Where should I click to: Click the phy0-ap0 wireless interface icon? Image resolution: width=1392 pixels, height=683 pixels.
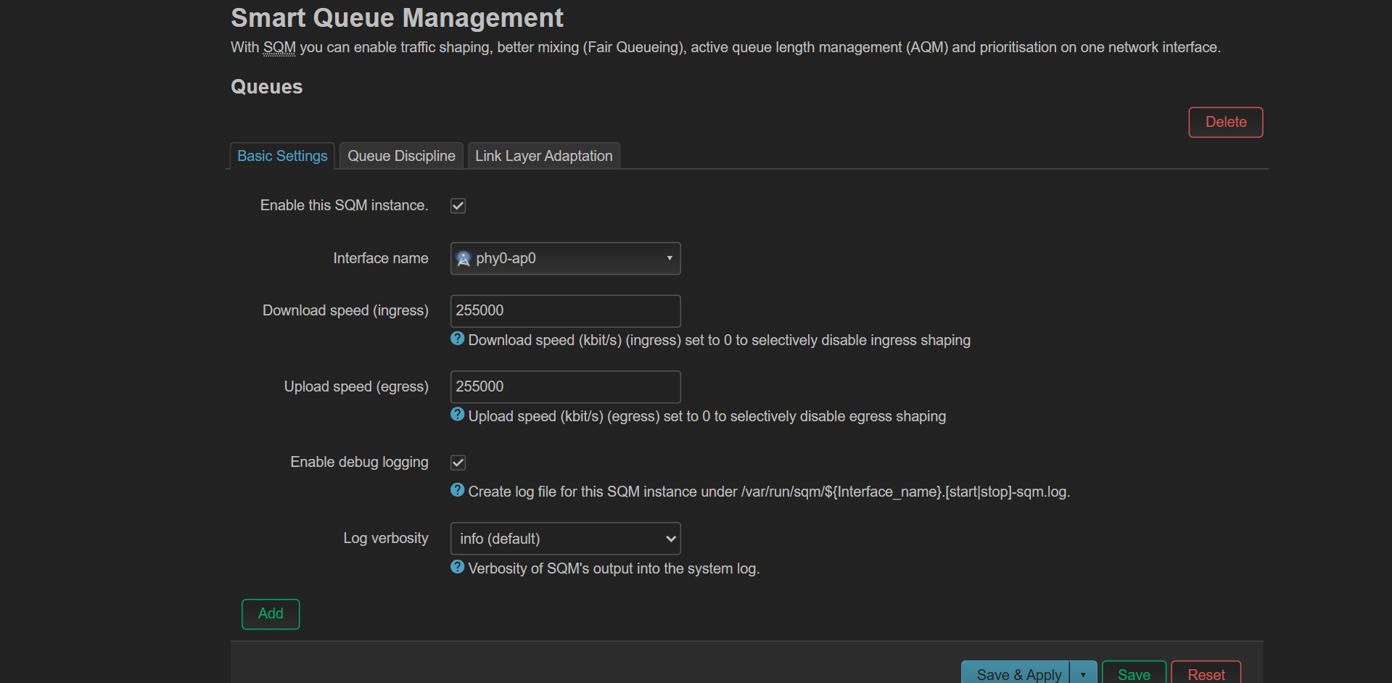point(464,259)
